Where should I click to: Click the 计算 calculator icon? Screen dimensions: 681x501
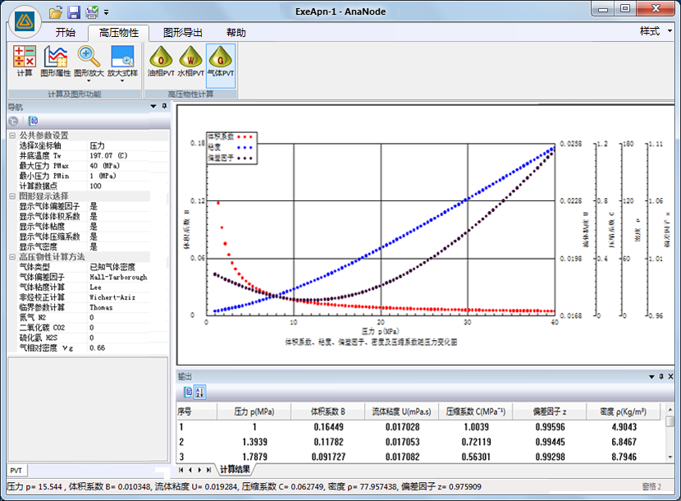tap(25, 57)
